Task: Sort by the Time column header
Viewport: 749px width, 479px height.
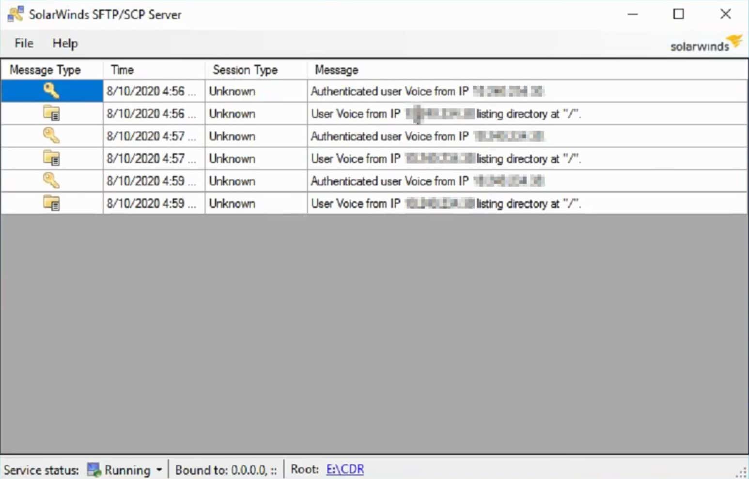Action: click(x=154, y=70)
